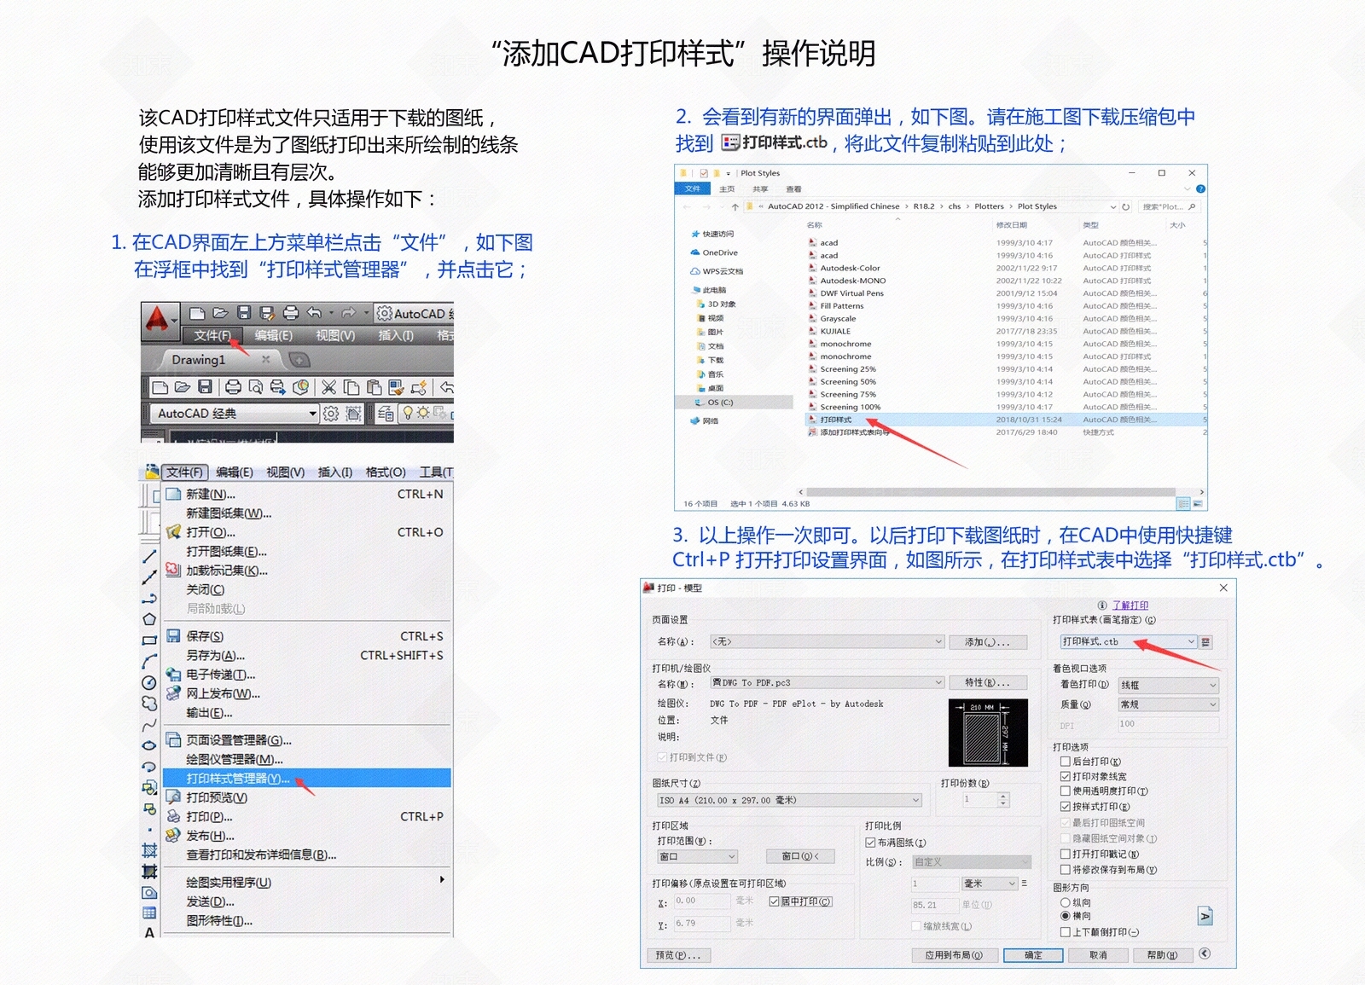The width and height of the screenshot is (1365, 985).
Task: Click the print icon in quick access toolbar
Action: coord(290,313)
